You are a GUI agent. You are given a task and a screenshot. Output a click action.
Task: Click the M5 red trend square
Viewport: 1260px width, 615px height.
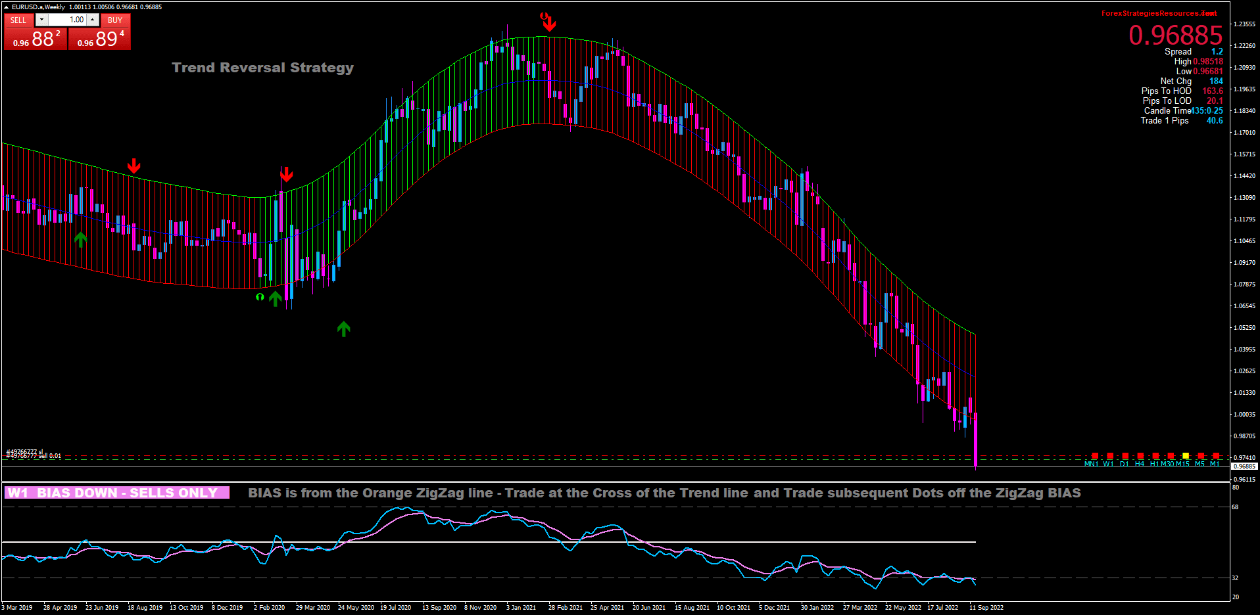tap(1201, 455)
